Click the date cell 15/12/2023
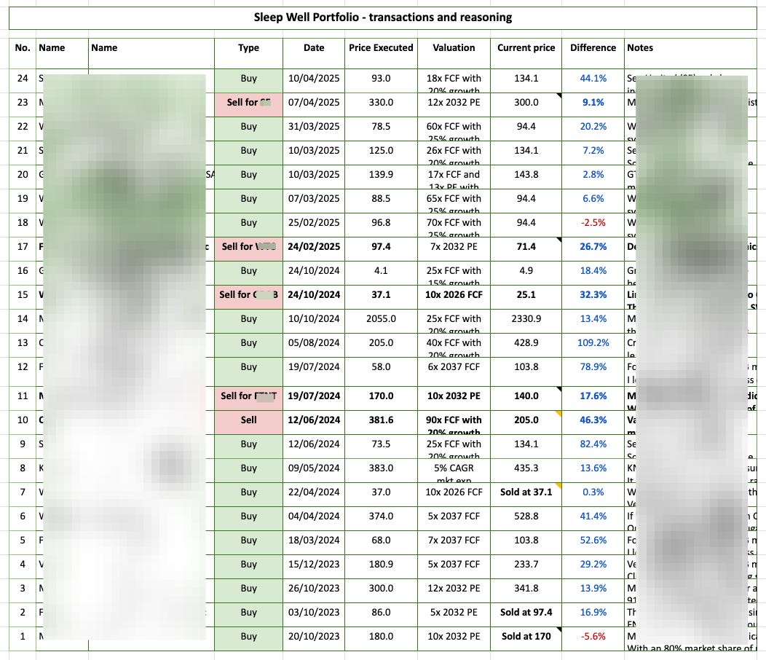 [314, 566]
